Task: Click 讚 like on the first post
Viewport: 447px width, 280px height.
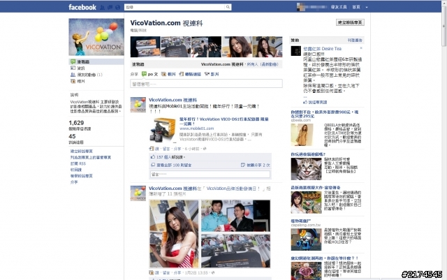Action: click(156, 149)
